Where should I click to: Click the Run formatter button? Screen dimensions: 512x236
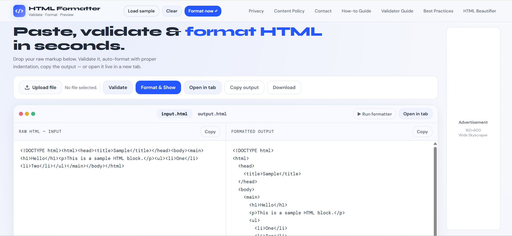click(x=375, y=114)
